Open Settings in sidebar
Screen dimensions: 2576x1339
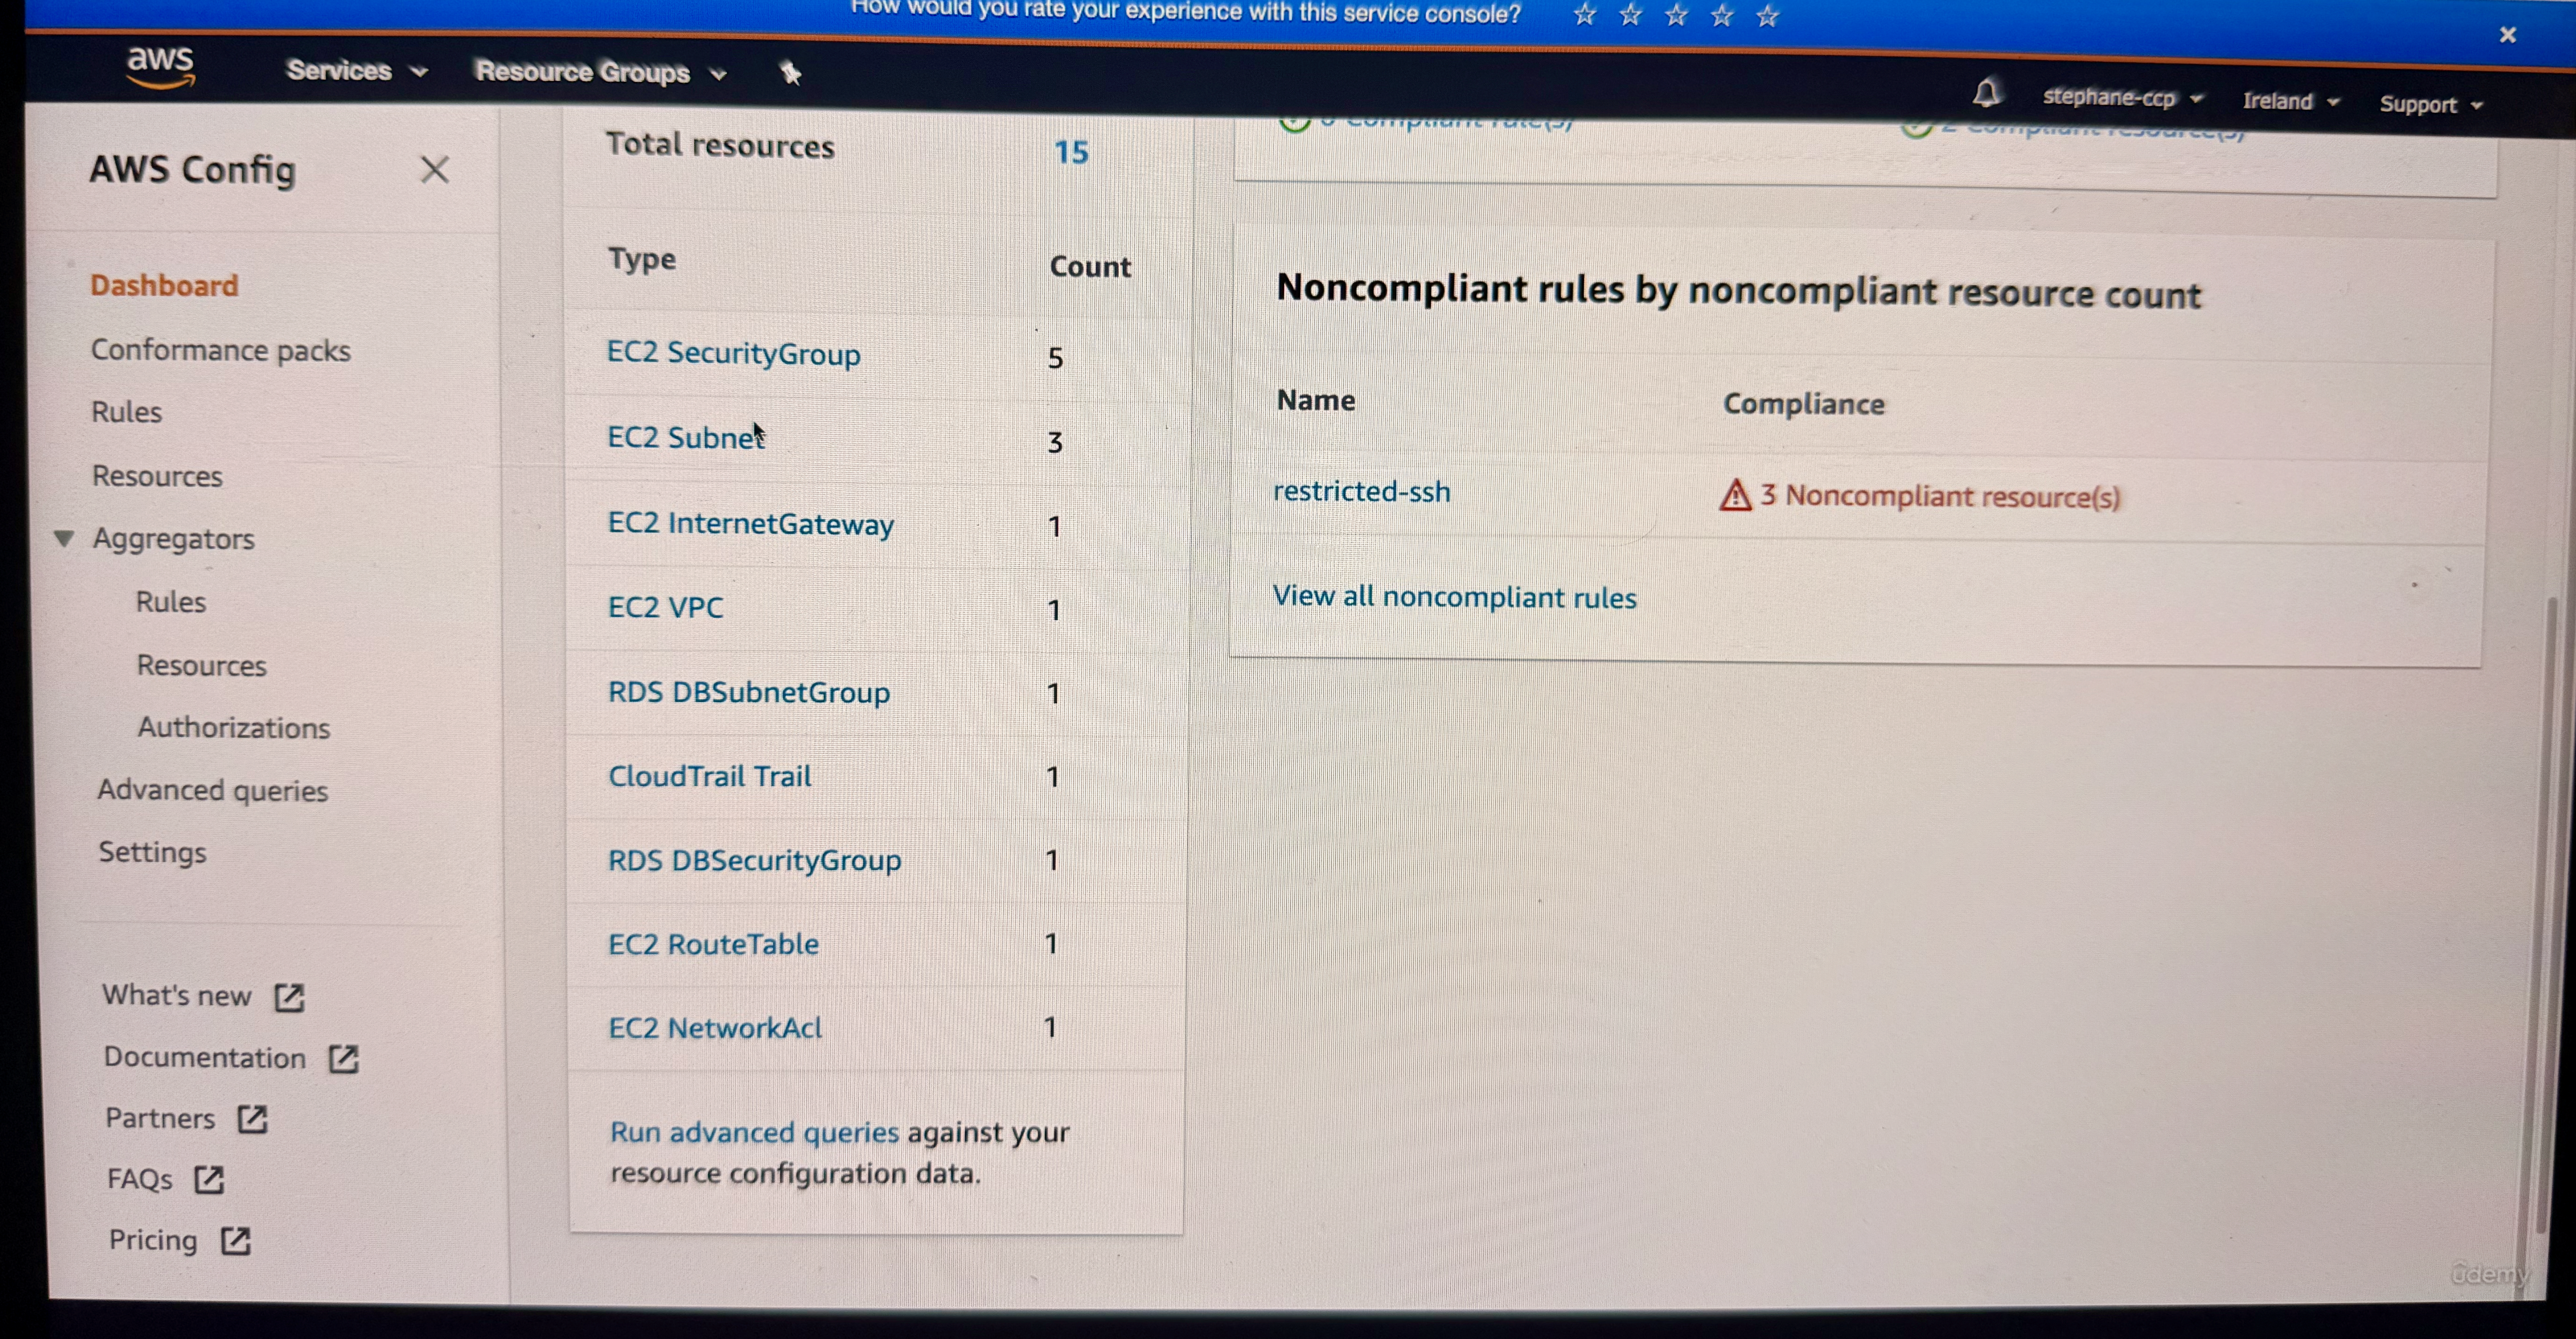coord(152,852)
